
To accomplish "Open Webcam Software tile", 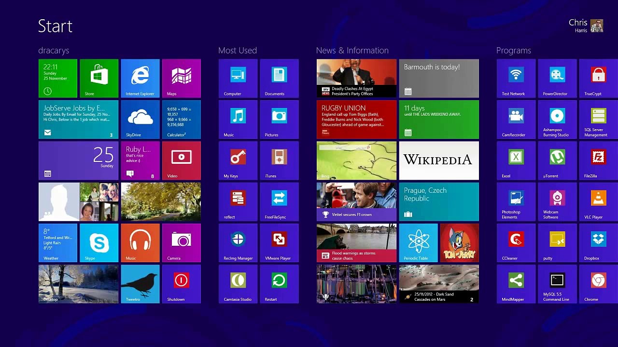I will tap(557, 202).
